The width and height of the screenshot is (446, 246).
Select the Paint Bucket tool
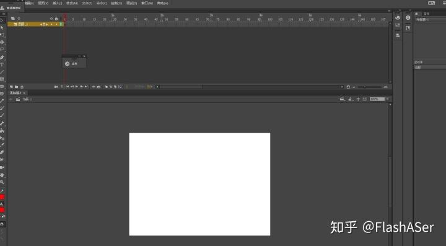[x=2, y=131]
